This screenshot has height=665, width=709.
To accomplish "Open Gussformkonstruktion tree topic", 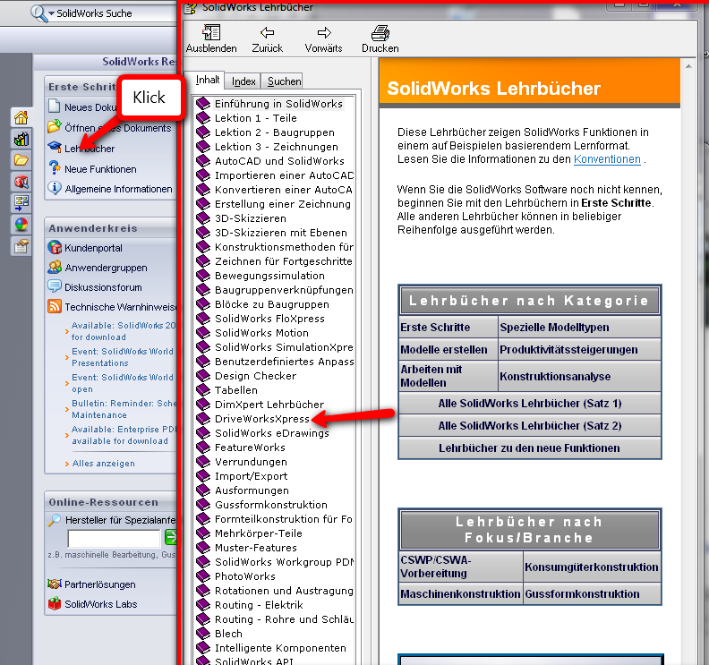I will [x=271, y=505].
